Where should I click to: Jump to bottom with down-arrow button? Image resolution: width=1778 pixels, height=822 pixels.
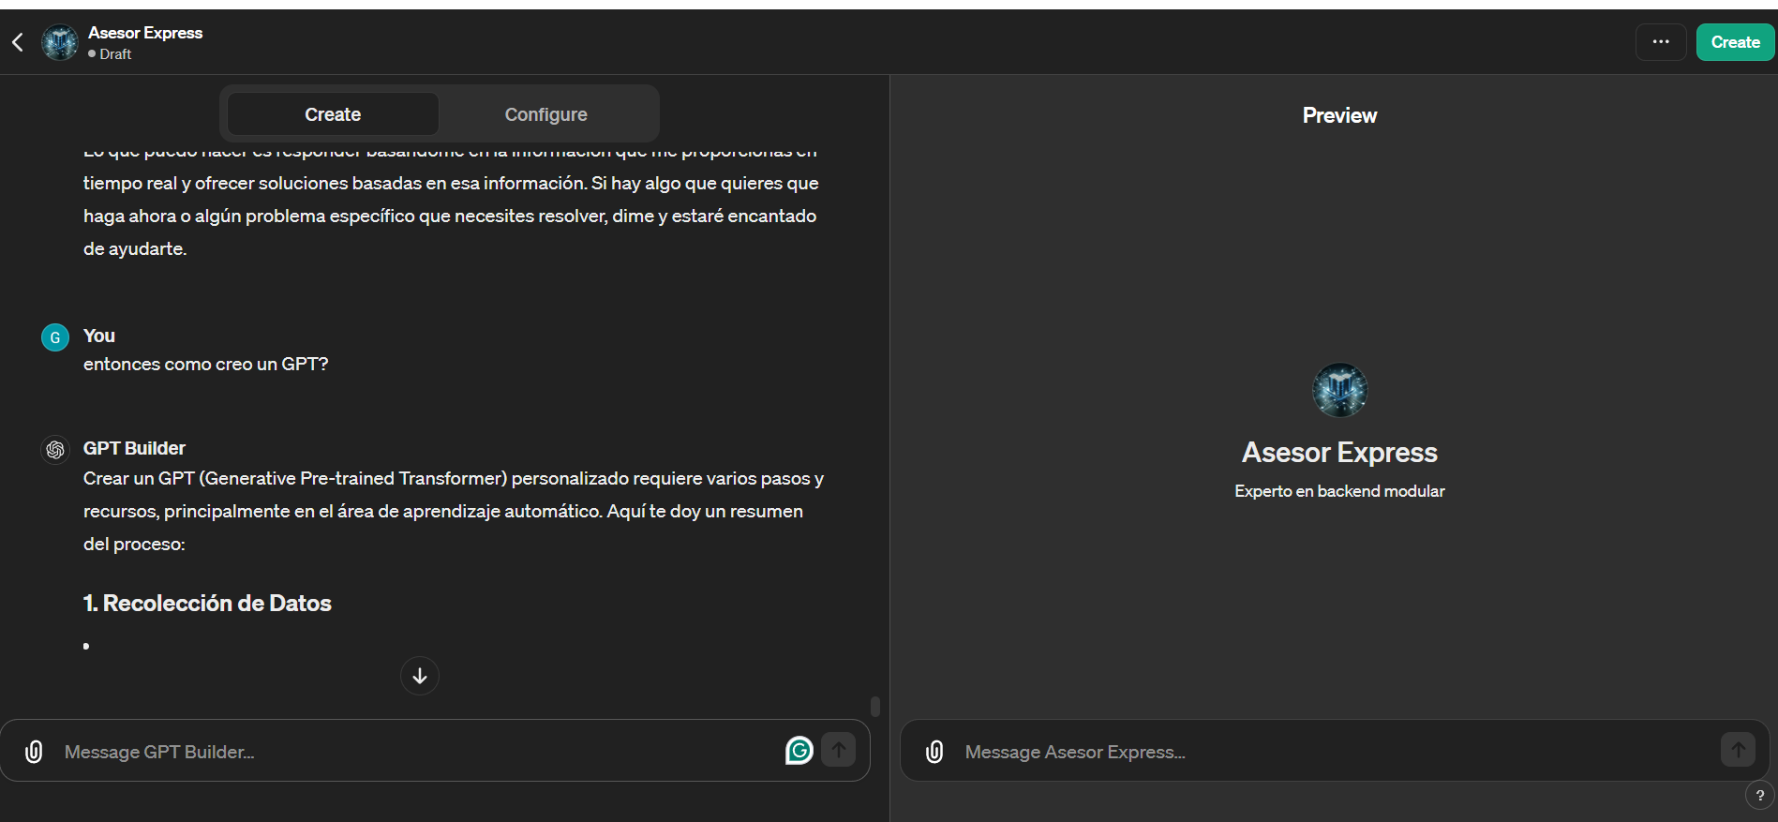click(420, 676)
